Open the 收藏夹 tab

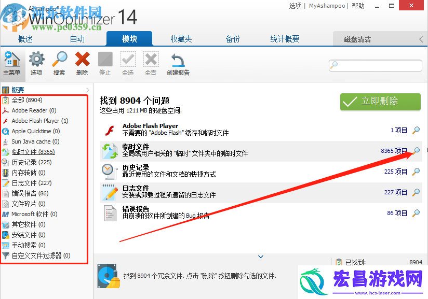tap(181, 39)
